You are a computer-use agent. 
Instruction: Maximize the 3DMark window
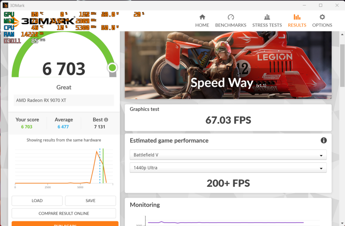click(x=320, y=5)
